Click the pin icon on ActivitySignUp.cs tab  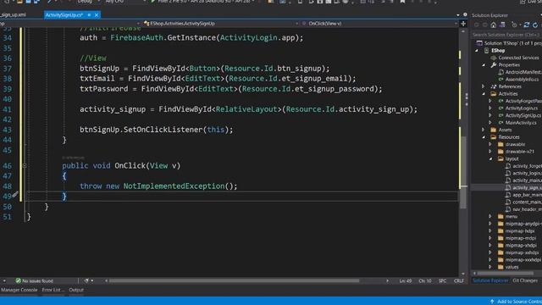click(x=89, y=15)
